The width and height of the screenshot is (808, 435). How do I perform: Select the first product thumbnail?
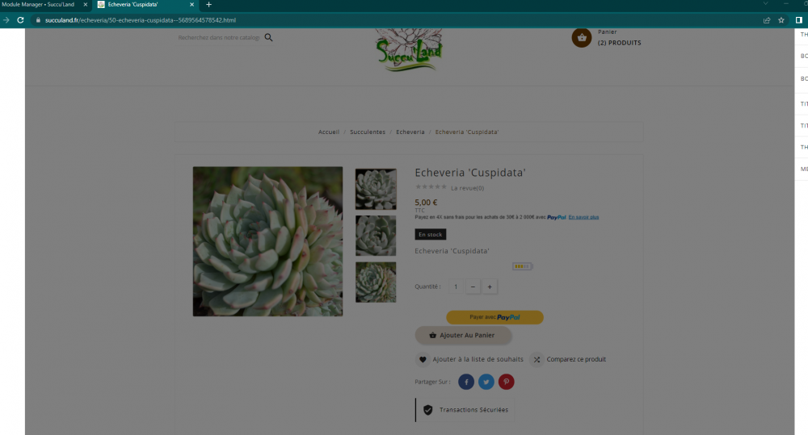376,189
